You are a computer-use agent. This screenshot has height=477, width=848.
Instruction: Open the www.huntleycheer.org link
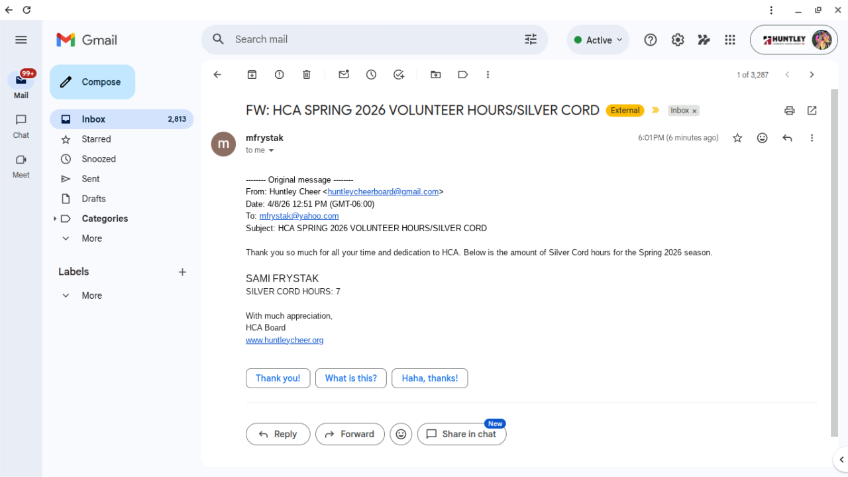click(284, 340)
